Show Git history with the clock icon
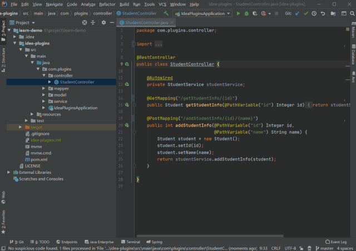 (314, 13)
